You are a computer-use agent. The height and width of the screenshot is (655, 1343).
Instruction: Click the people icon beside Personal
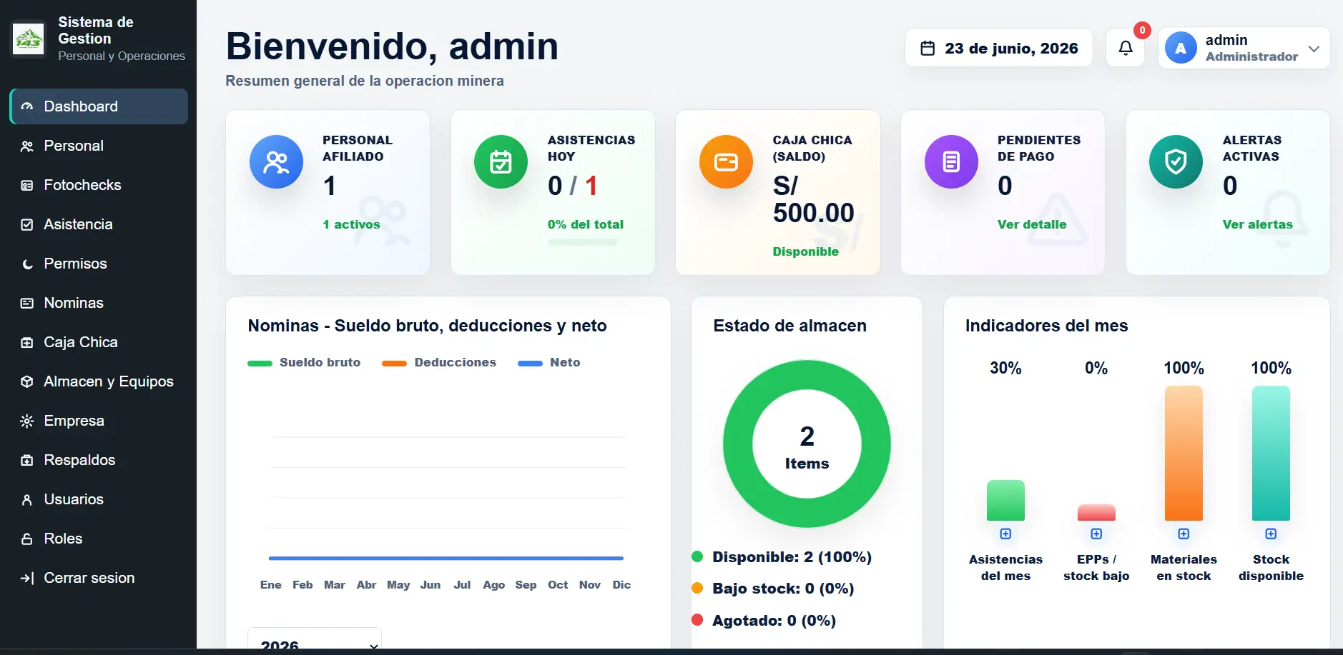click(x=27, y=146)
